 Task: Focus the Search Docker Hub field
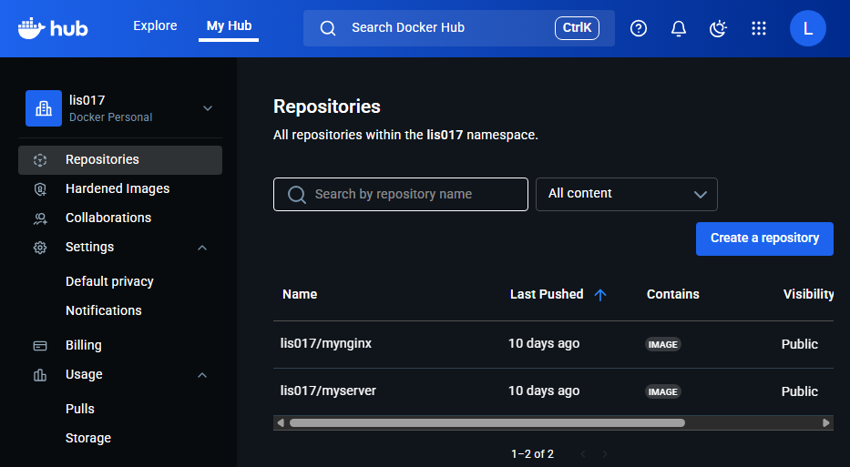coord(458,28)
